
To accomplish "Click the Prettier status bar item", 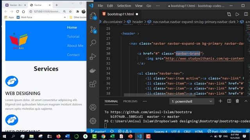I will coord(236,131).
